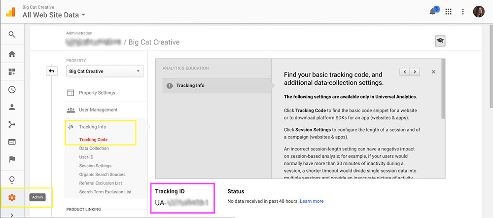
Task: Go to next education slide
Action: (x=415, y=72)
